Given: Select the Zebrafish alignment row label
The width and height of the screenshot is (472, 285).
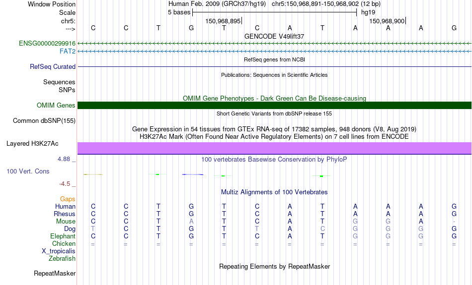Looking at the screenshot, I should tap(62, 258).
